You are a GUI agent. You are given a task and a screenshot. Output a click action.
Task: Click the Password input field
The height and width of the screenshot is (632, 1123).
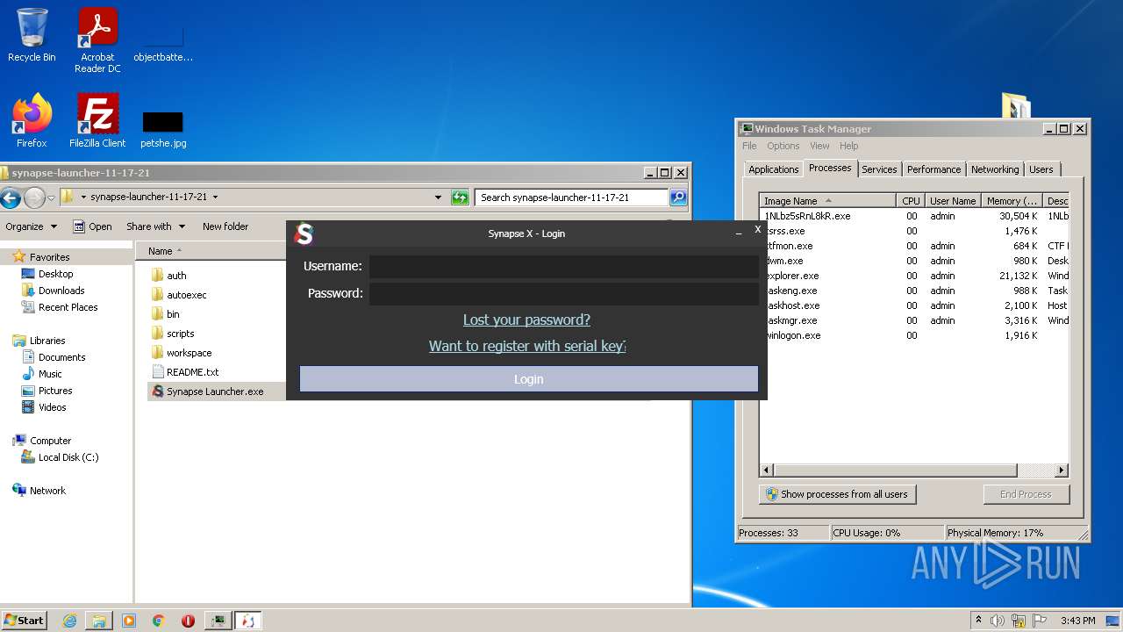563,293
